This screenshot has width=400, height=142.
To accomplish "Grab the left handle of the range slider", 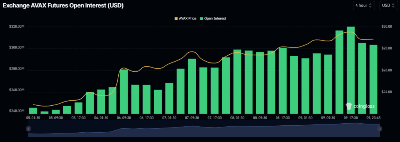I will 28,129.
